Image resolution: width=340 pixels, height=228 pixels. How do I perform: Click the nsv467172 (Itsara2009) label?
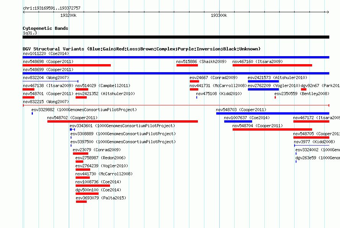[316, 118]
